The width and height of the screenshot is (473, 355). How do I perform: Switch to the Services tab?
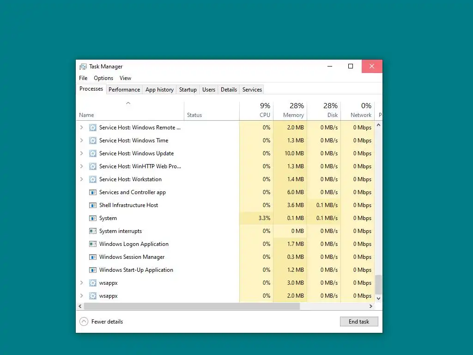(x=252, y=90)
